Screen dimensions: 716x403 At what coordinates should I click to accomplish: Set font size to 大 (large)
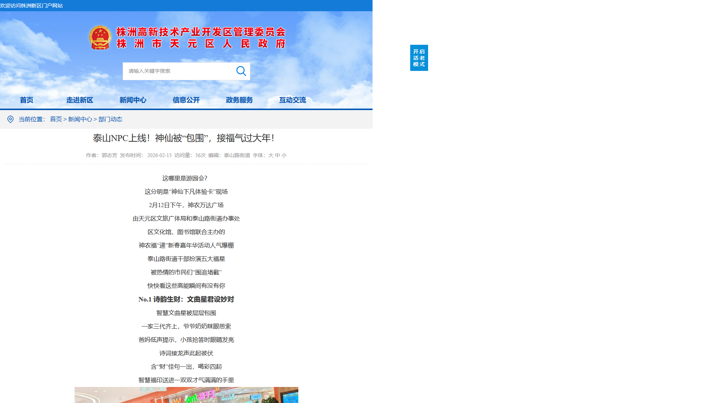271,155
